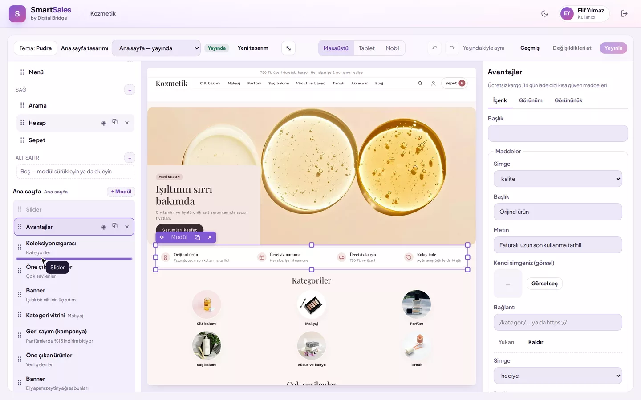Open the Görünürlük tab

568,100
